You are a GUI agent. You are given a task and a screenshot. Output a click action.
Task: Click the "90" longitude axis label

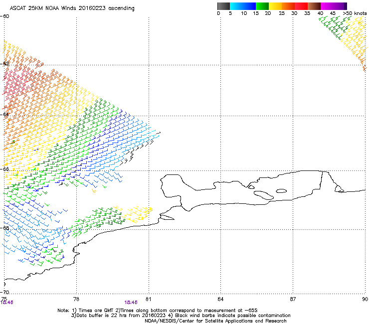click(x=365, y=299)
